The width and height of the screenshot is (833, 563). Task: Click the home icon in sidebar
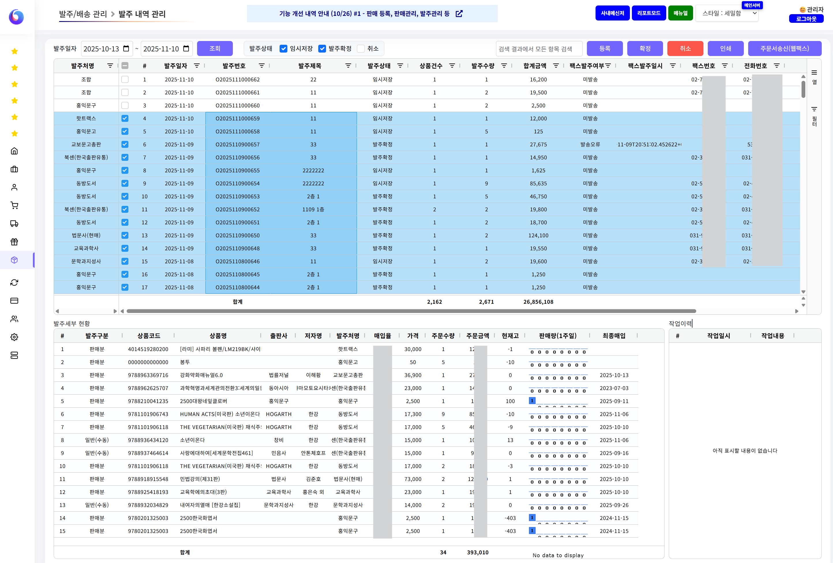[14, 151]
